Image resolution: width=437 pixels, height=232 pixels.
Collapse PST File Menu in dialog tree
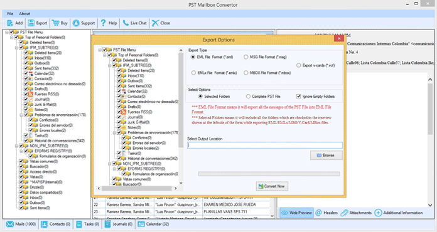pos(100,50)
